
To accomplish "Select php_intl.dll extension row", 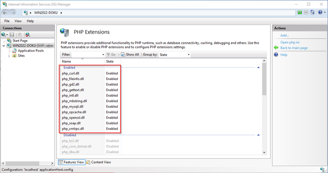I will click(90, 96).
